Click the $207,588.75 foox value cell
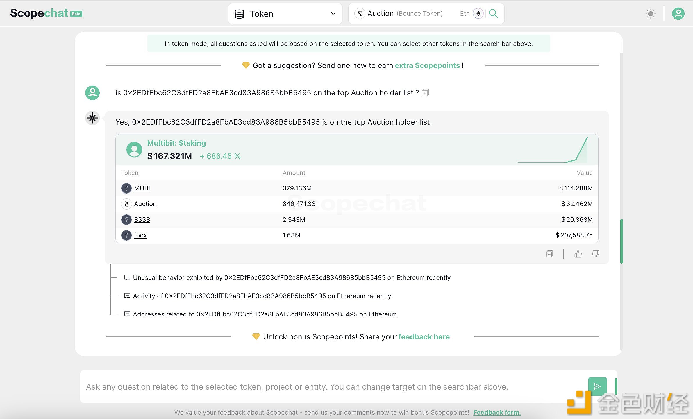 [x=574, y=235]
